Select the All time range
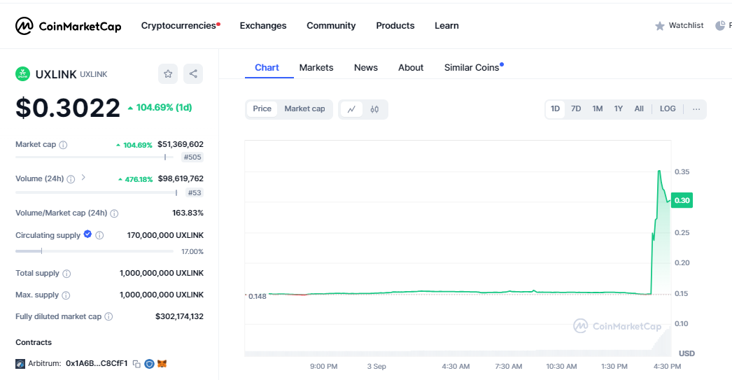 pos(639,108)
